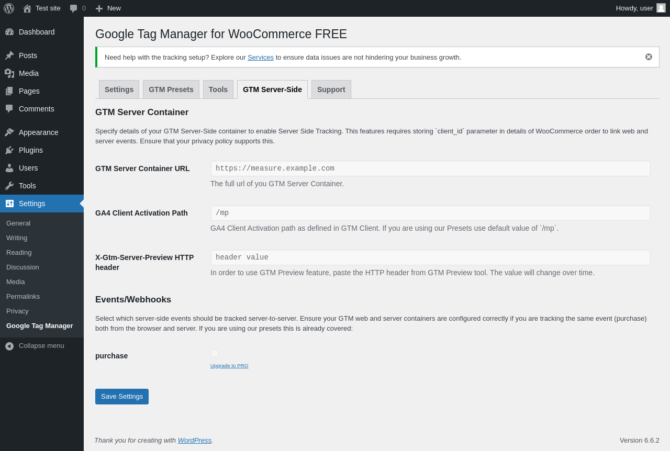Open the Dashboard menu label

(x=37, y=32)
